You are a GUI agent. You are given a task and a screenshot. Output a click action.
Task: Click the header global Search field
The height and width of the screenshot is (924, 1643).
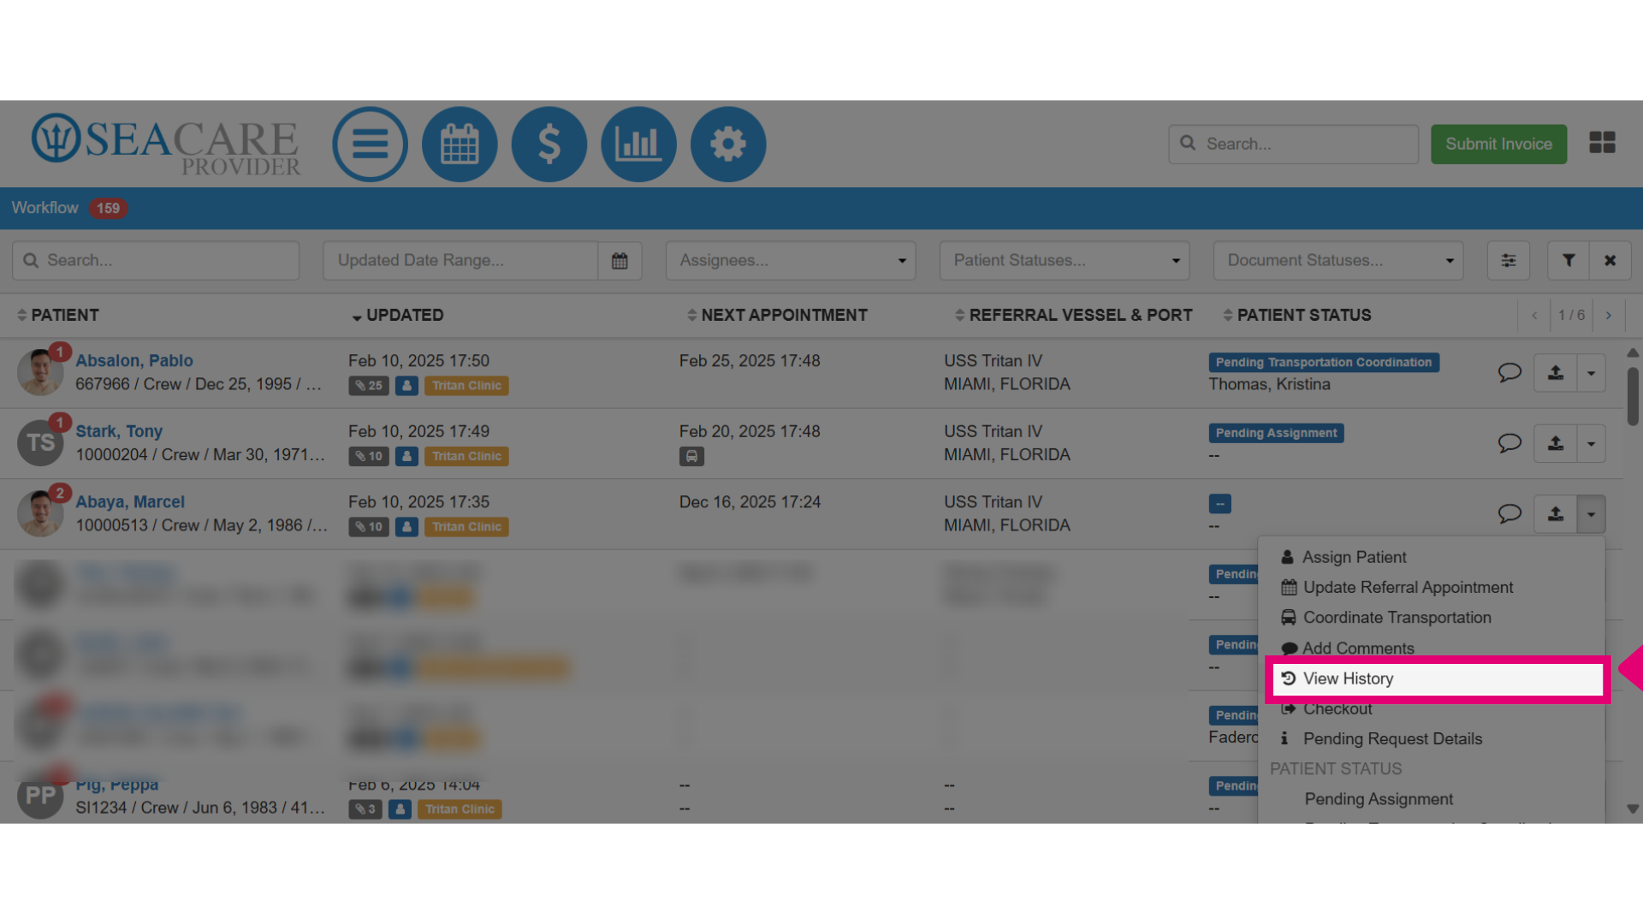(x=1293, y=144)
